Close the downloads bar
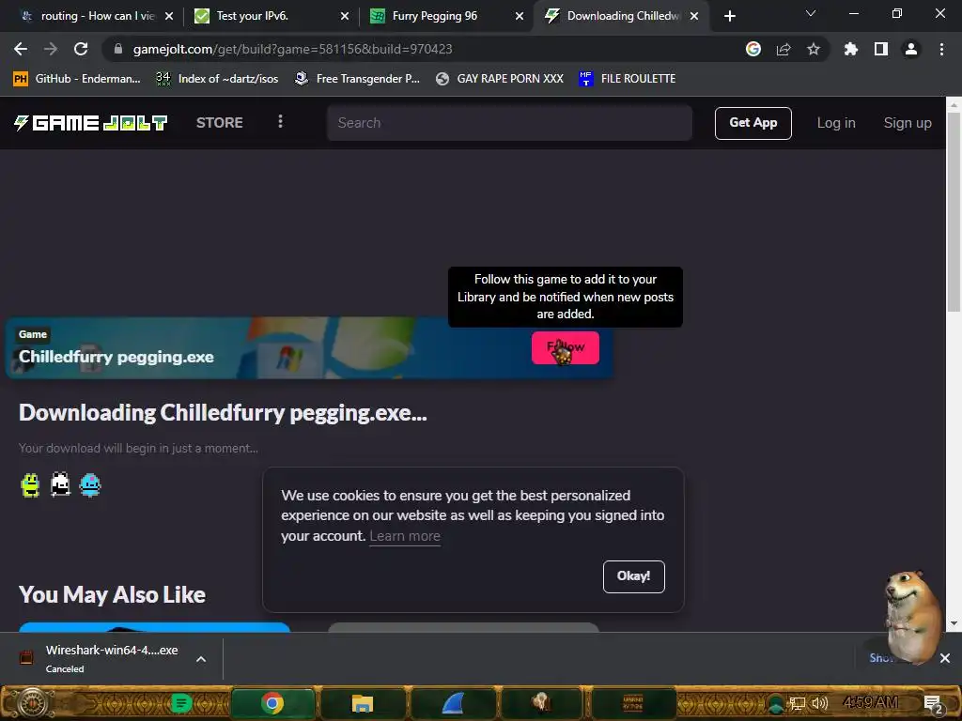Viewport: 962px width, 721px height. pos(945,658)
